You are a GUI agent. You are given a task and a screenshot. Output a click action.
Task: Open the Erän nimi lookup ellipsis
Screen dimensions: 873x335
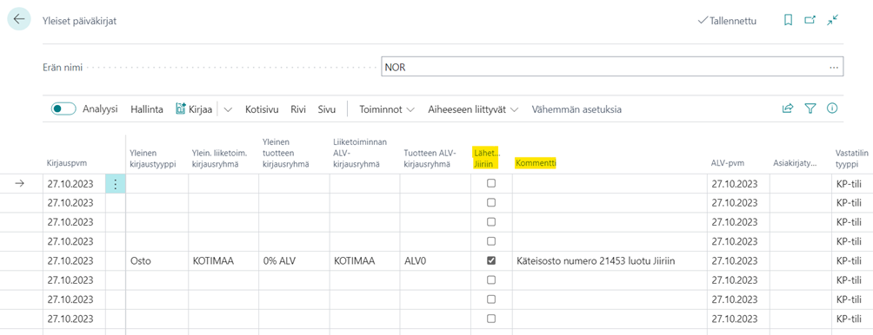(834, 68)
